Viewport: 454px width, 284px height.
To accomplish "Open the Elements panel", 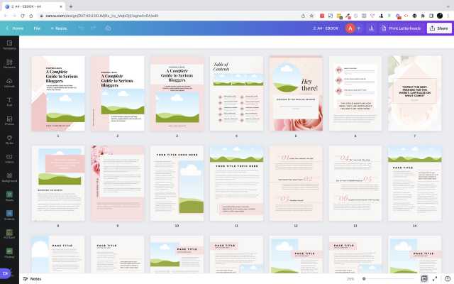I will (x=9, y=63).
